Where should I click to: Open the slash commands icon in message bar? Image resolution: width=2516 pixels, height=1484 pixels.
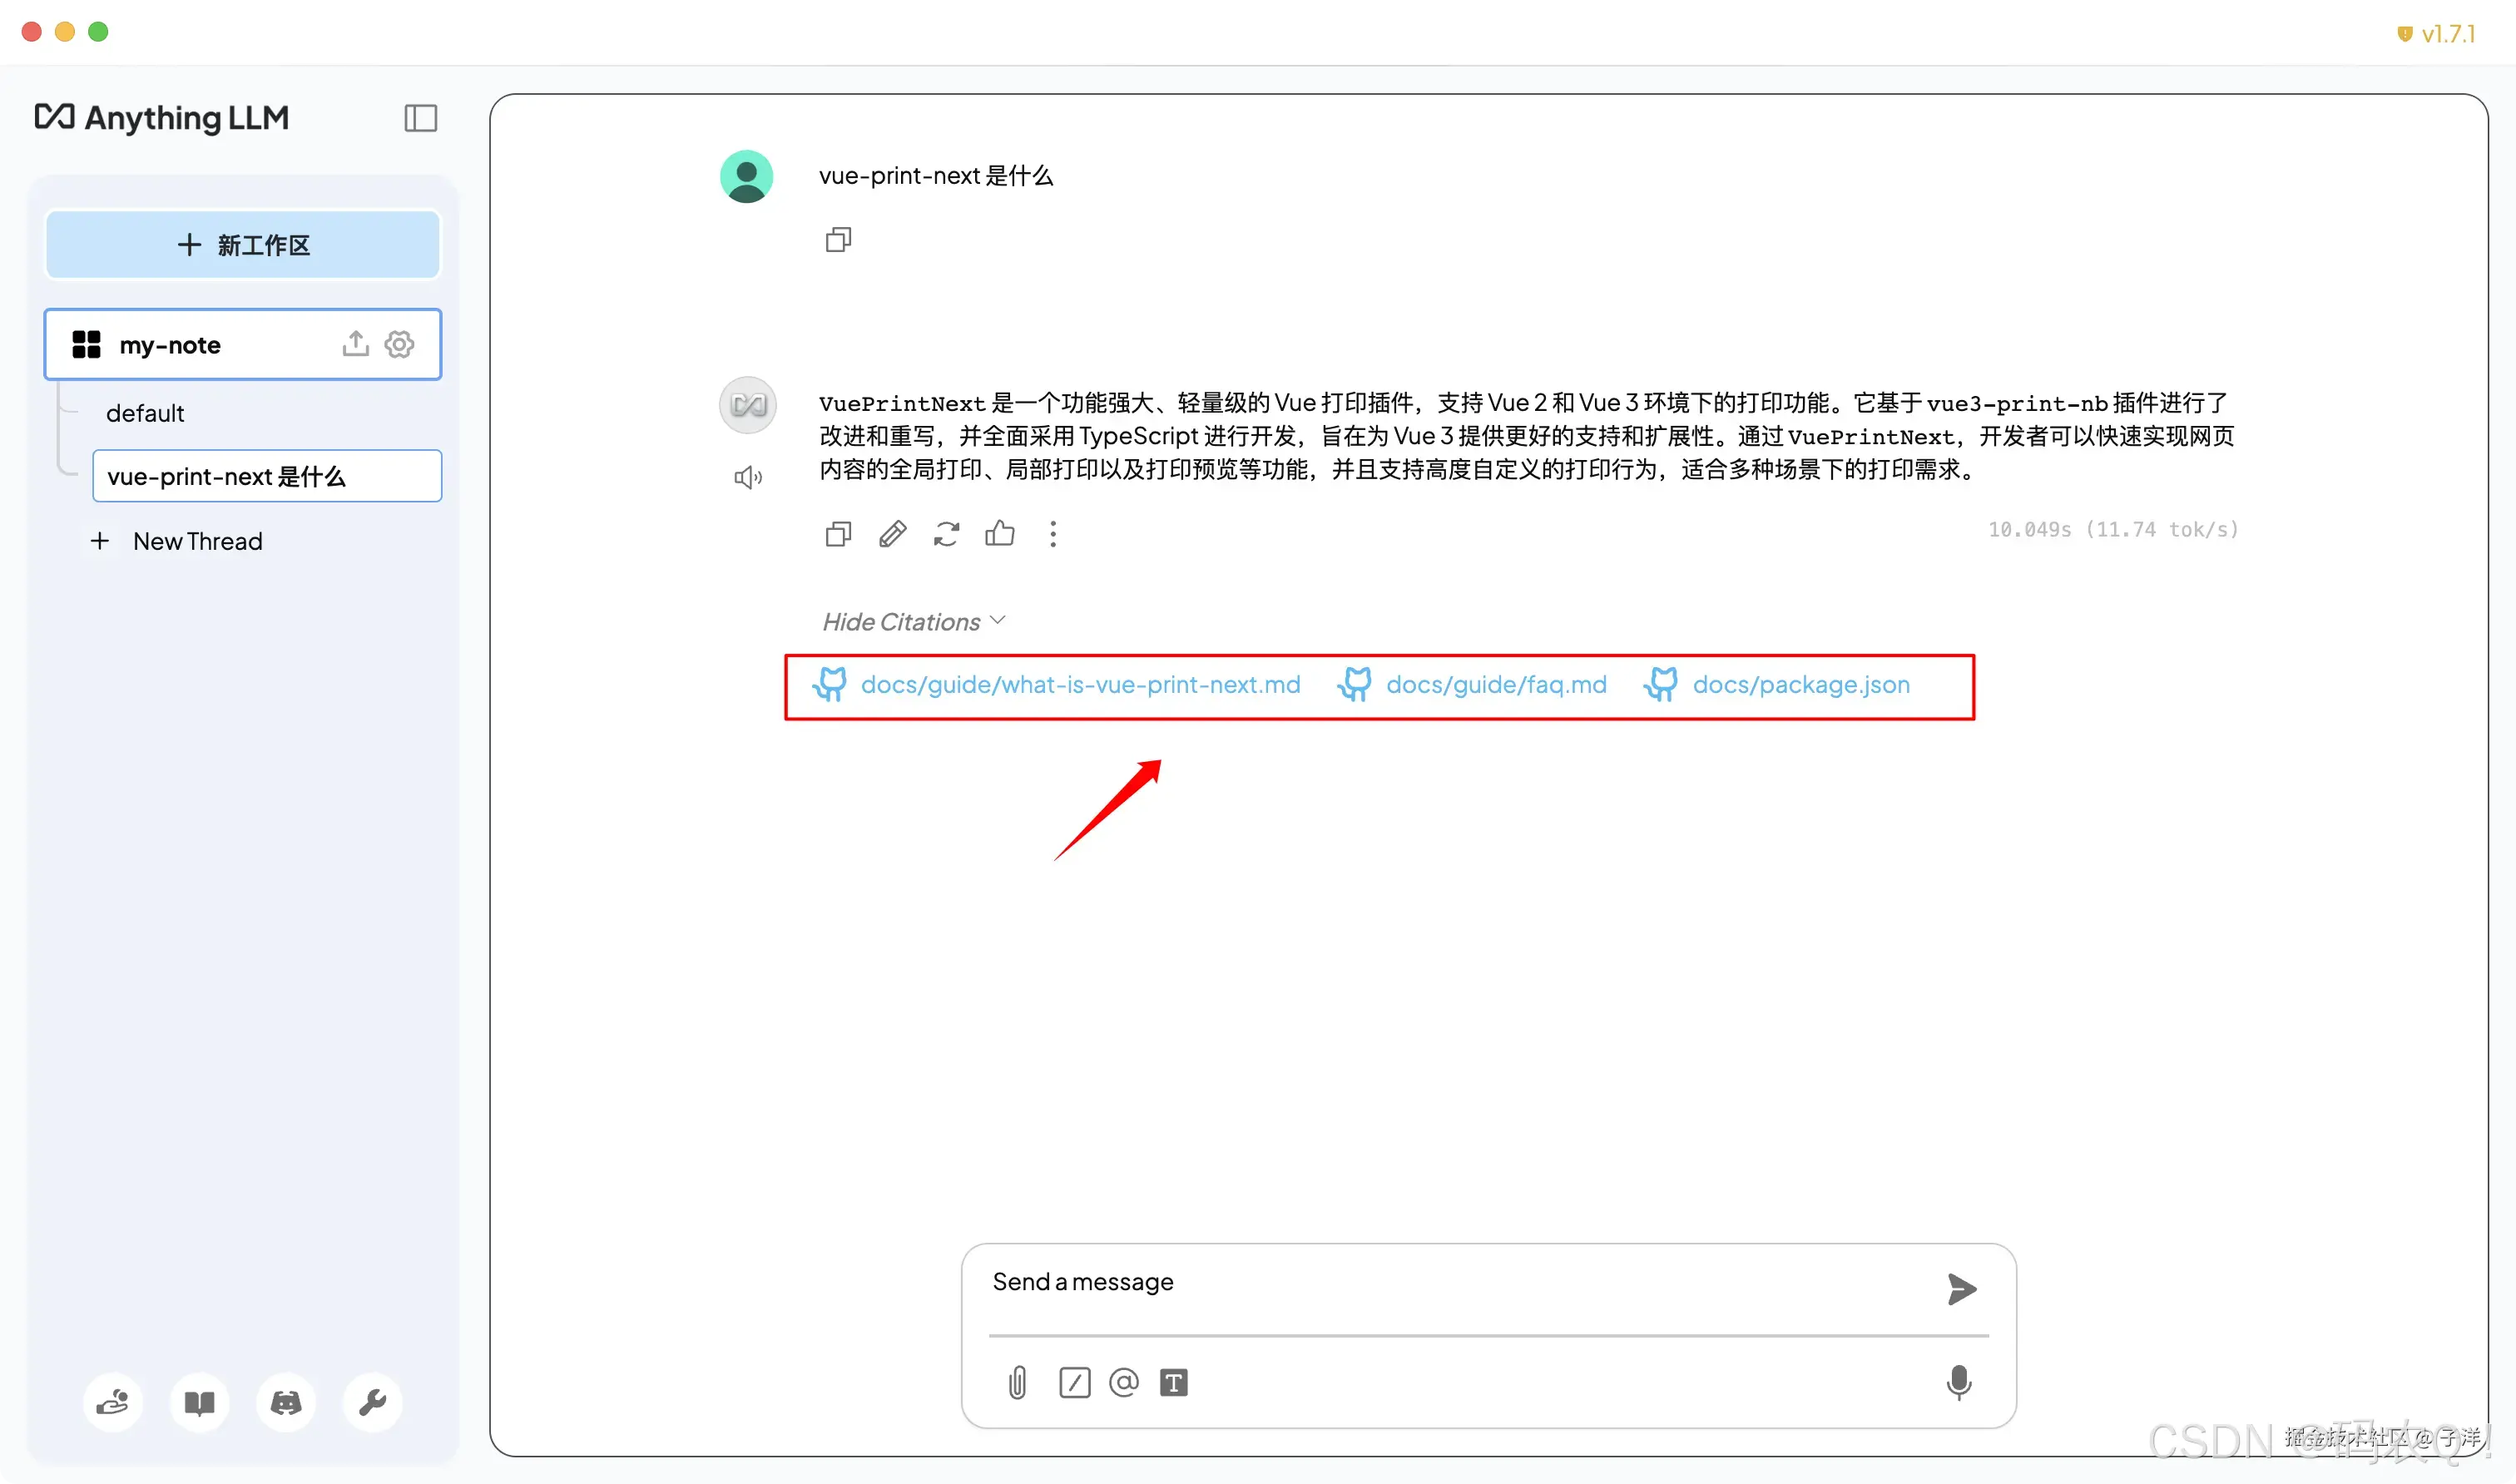point(1074,1383)
